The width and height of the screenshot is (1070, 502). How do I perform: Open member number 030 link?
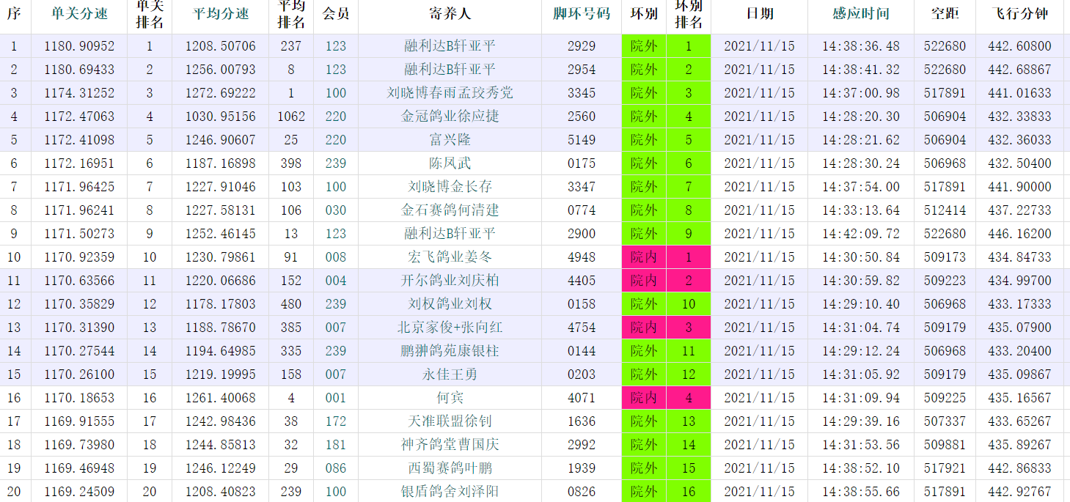click(335, 210)
